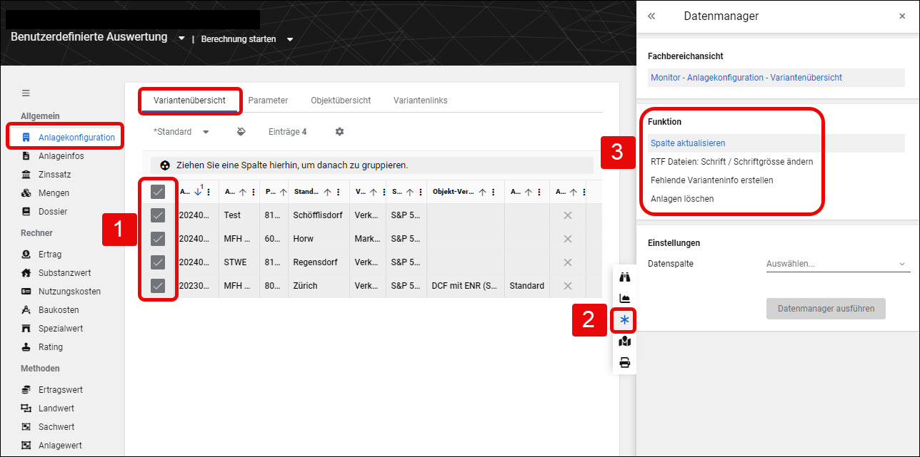Click the paint bucket format icon
The height and width of the screenshot is (457, 920).
[241, 132]
